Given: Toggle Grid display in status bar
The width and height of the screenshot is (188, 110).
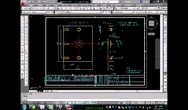Looking at the screenshot, I should 61,103.
